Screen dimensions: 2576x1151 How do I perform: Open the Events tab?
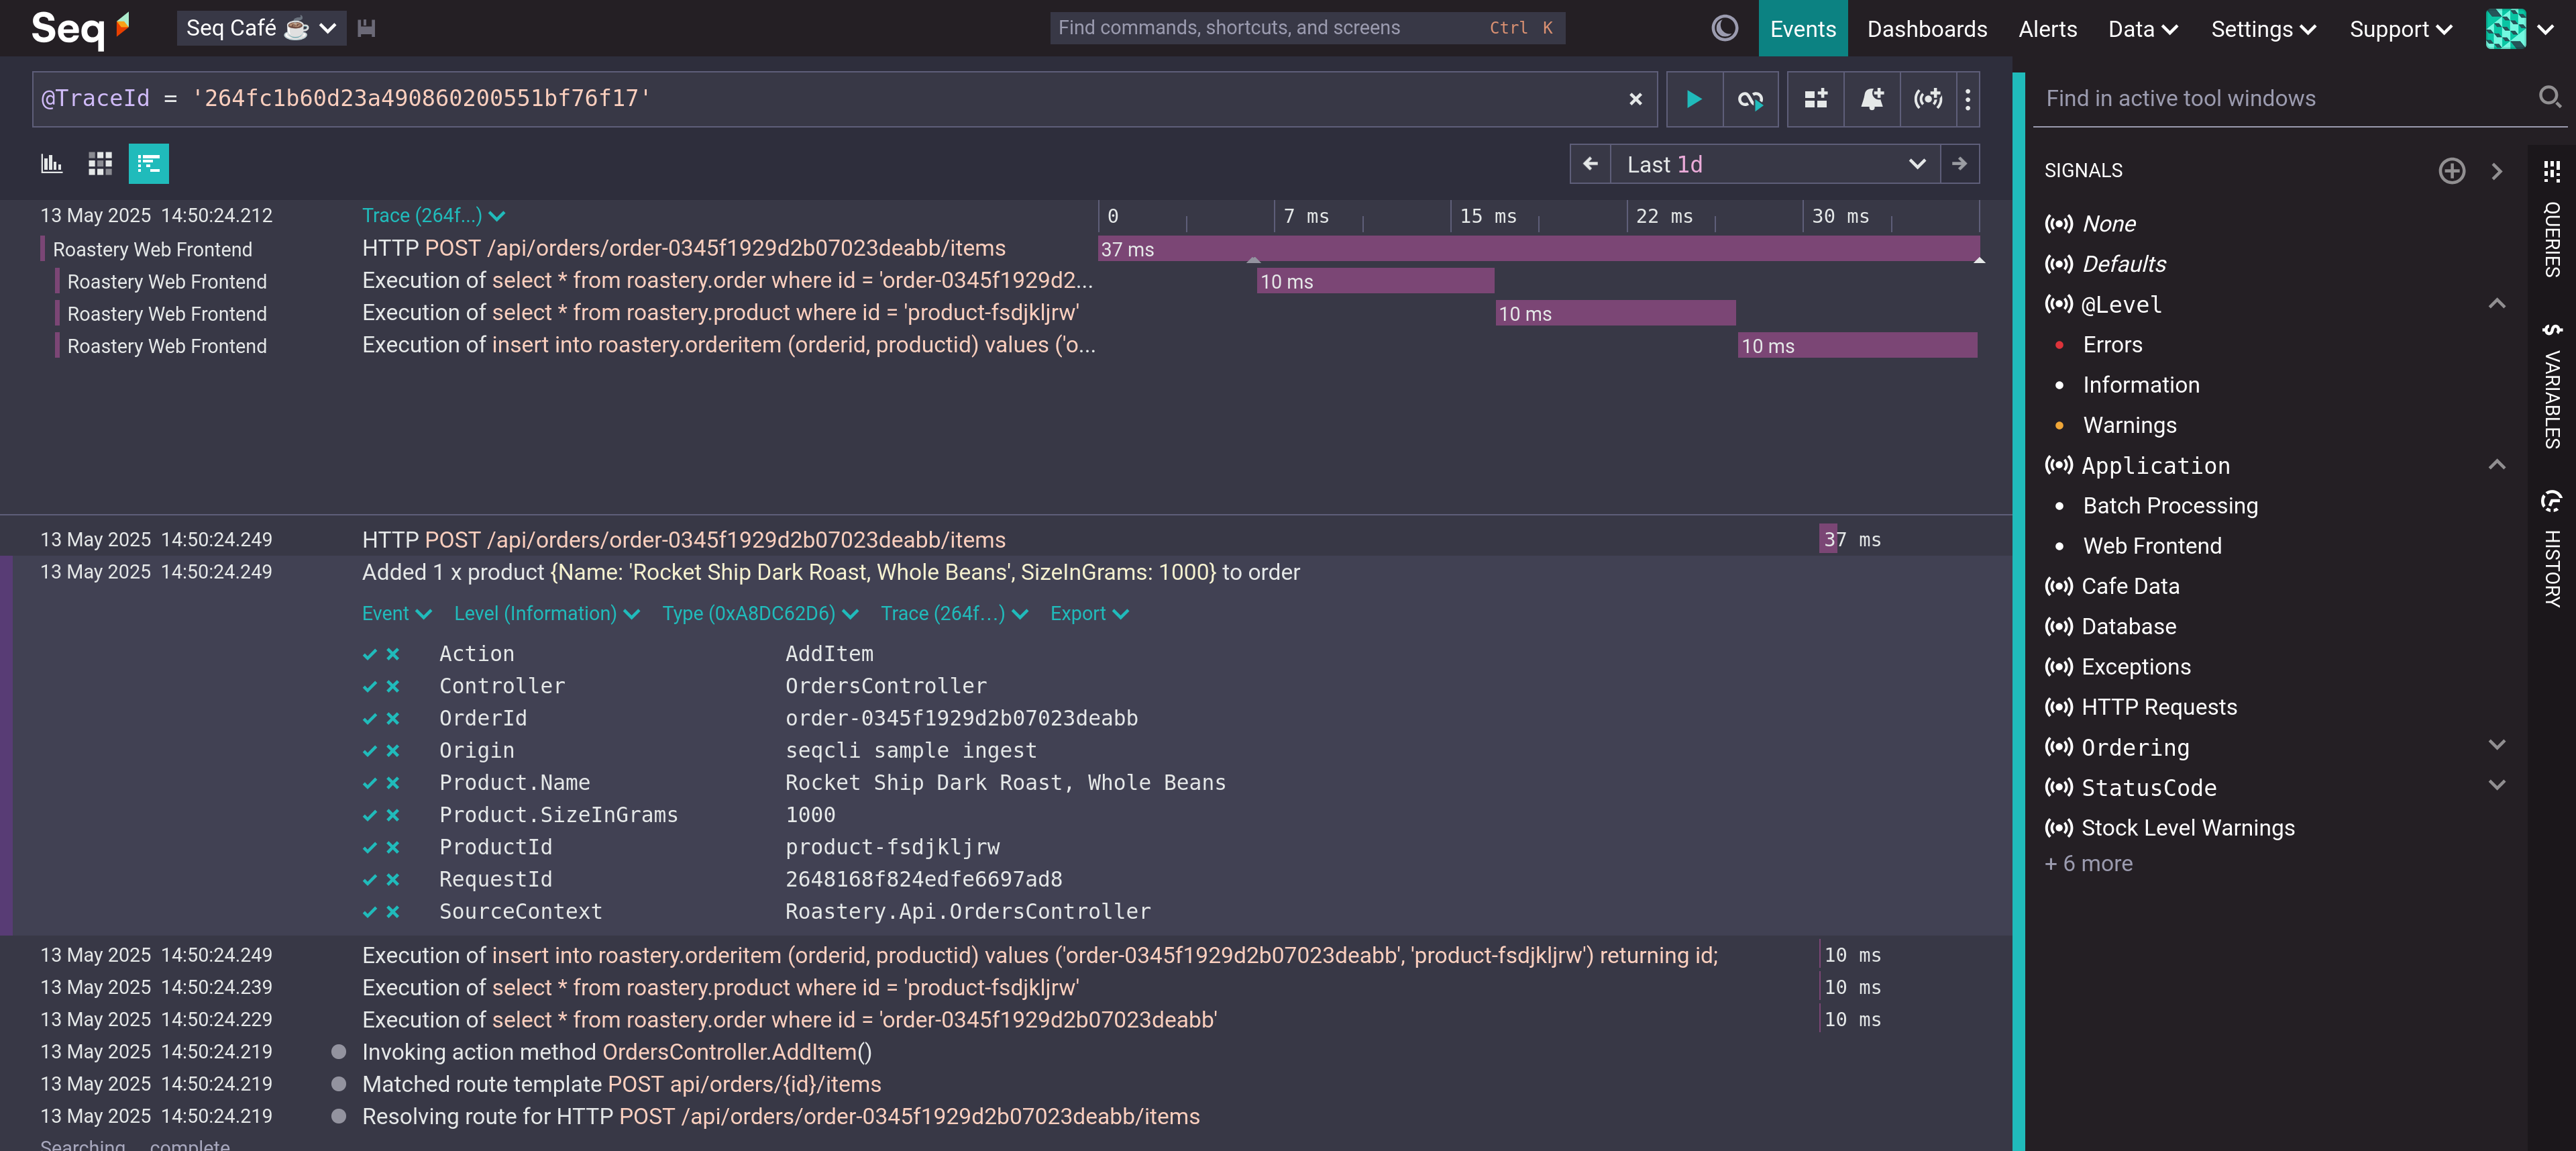tap(1802, 28)
